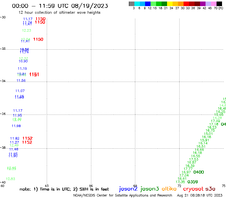The height and width of the screenshot is (198, 226).
Task: Click the wave height value 11.56
Action: coord(21,81)
